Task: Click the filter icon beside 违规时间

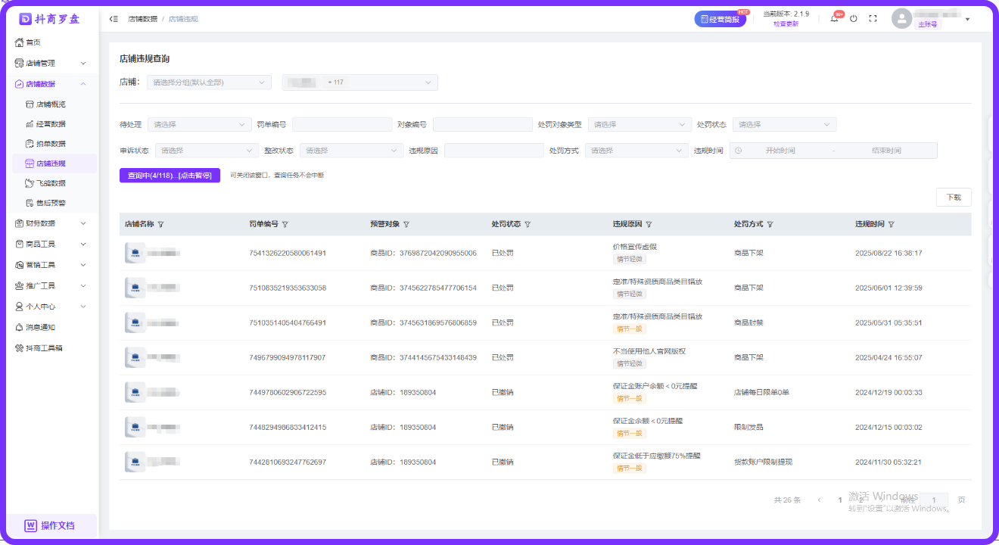Action: click(x=891, y=225)
